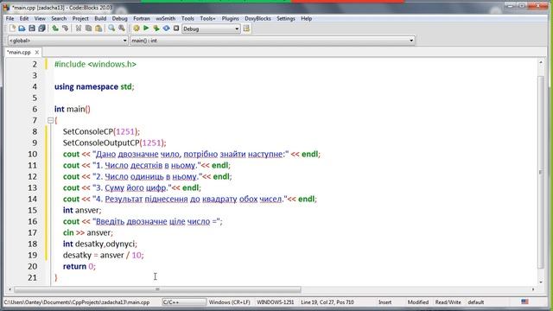The height and width of the screenshot is (311, 553).
Task: Click the horizontal scrollbar left arrow
Action: (10, 289)
